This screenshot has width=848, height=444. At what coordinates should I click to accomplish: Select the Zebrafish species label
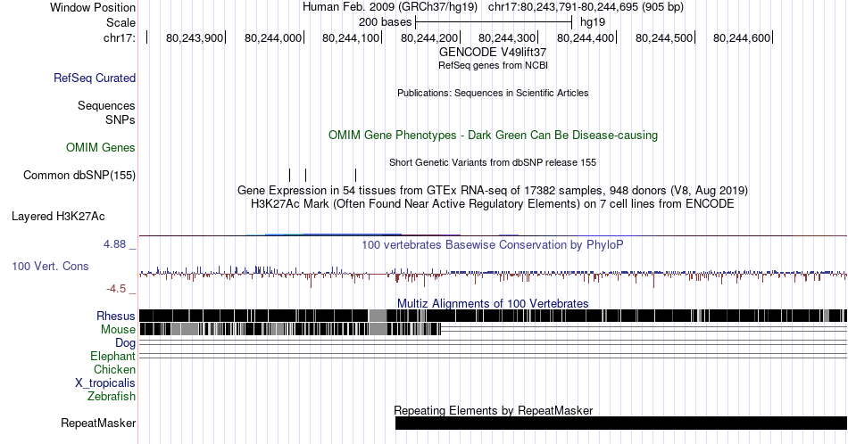pyautogui.click(x=112, y=396)
